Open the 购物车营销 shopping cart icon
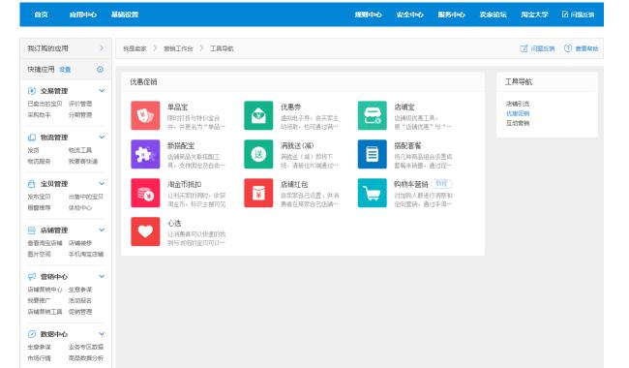 coord(373,193)
